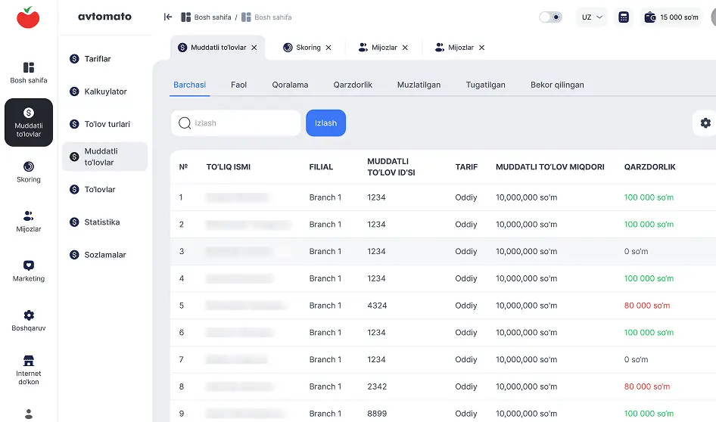Go to Mijozlar in left sidebar

[29, 221]
